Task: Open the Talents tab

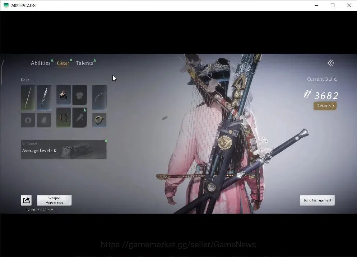Action: (84, 63)
